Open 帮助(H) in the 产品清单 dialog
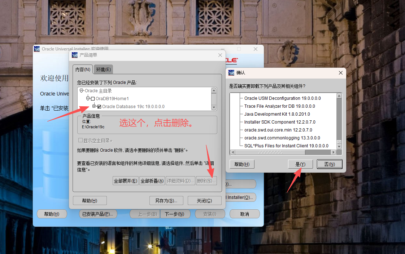The width and height of the screenshot is (405, 254). tap(90, 201)
